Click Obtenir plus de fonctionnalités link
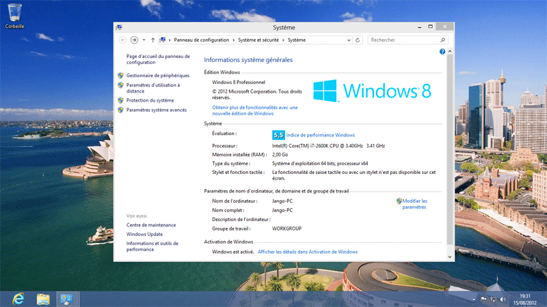 click(254, 111)
